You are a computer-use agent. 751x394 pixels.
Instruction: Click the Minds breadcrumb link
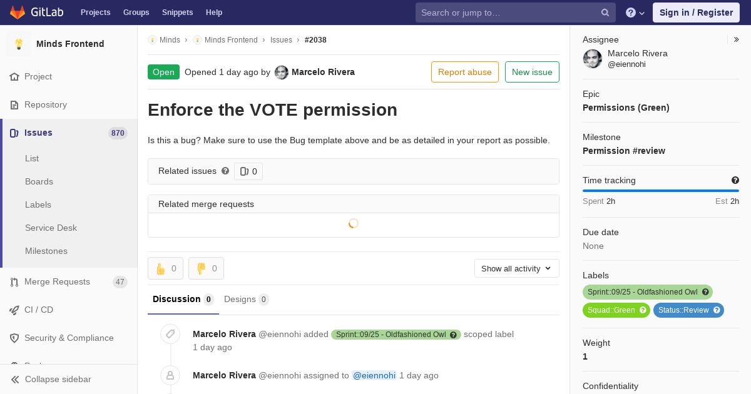[170, 40]
